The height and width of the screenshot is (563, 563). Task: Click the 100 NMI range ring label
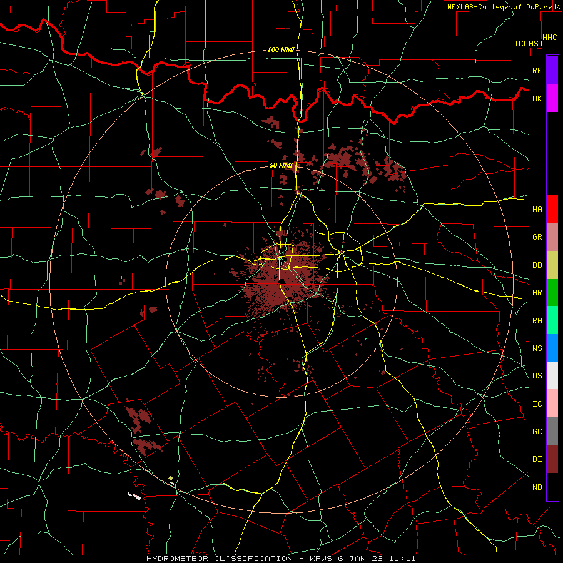[281, 49]
